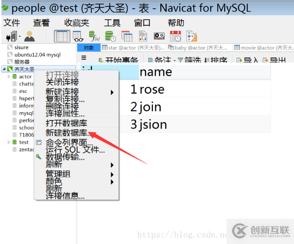This screenshot has height=244, width=294.
Task: Select the esc database in tree
Action: tap(23, 91)
